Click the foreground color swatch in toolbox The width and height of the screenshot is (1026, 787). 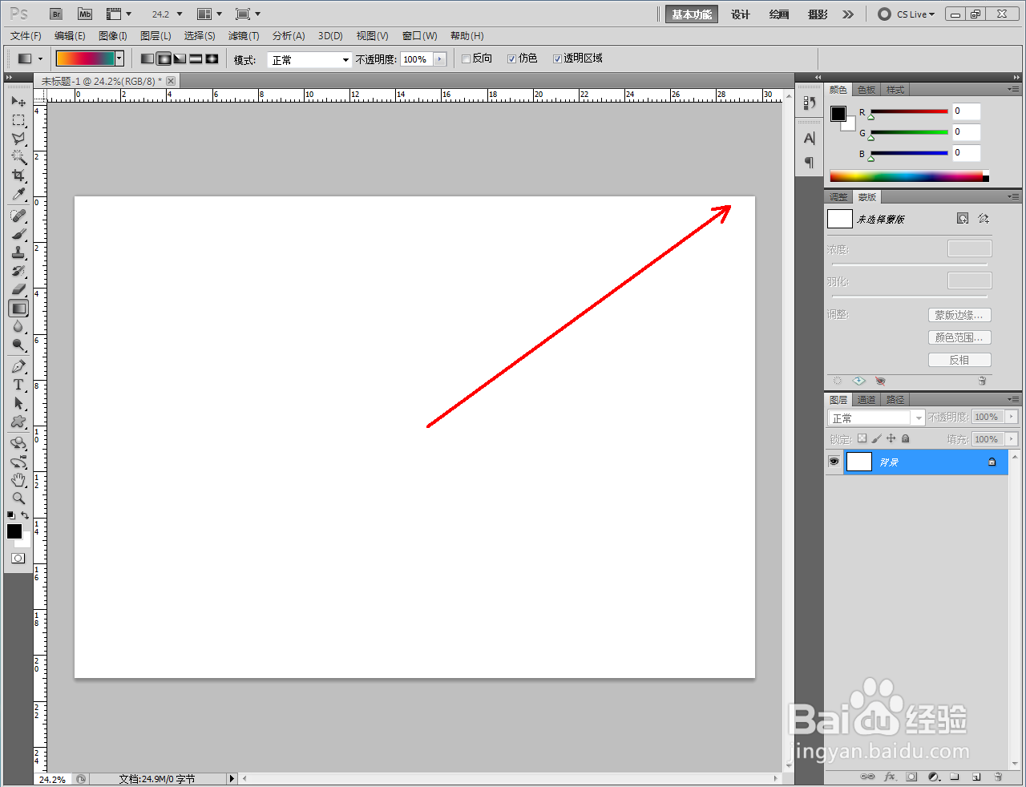point(14,531)
